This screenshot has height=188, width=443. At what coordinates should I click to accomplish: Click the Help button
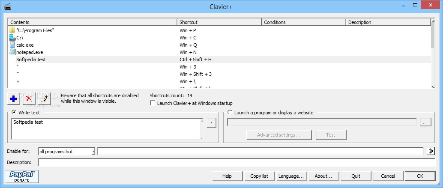pos(227,176)
